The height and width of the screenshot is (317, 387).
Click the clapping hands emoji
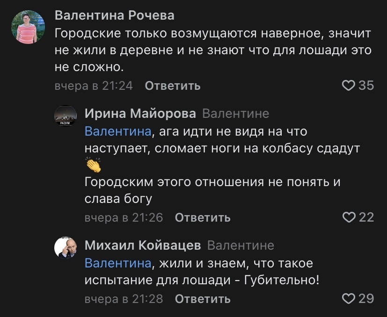point(94,166)
